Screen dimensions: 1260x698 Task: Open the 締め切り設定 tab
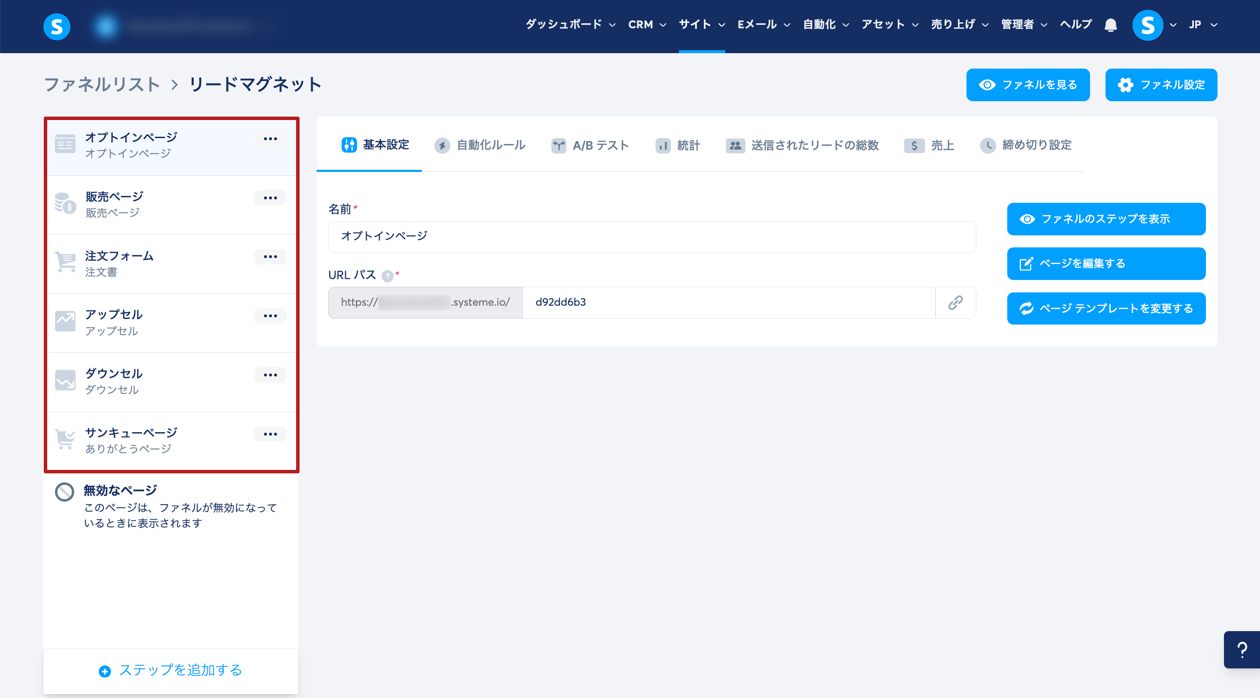pyautogui.click(x=1026, y=145)
